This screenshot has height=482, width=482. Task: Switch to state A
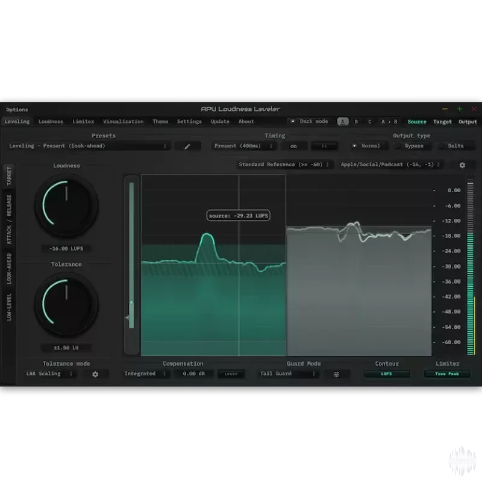pos(343,122)
